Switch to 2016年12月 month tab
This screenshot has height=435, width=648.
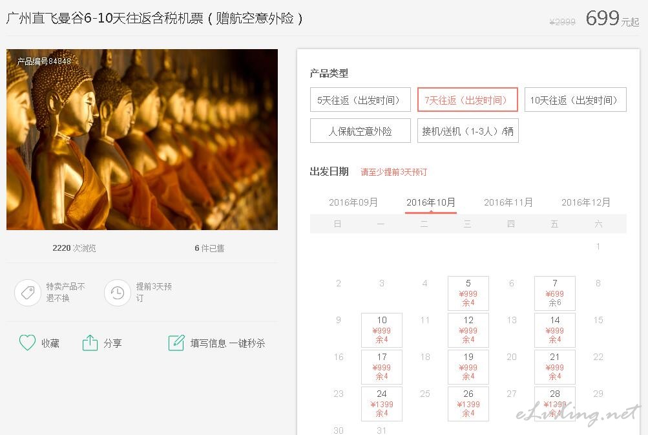(586, 202)
